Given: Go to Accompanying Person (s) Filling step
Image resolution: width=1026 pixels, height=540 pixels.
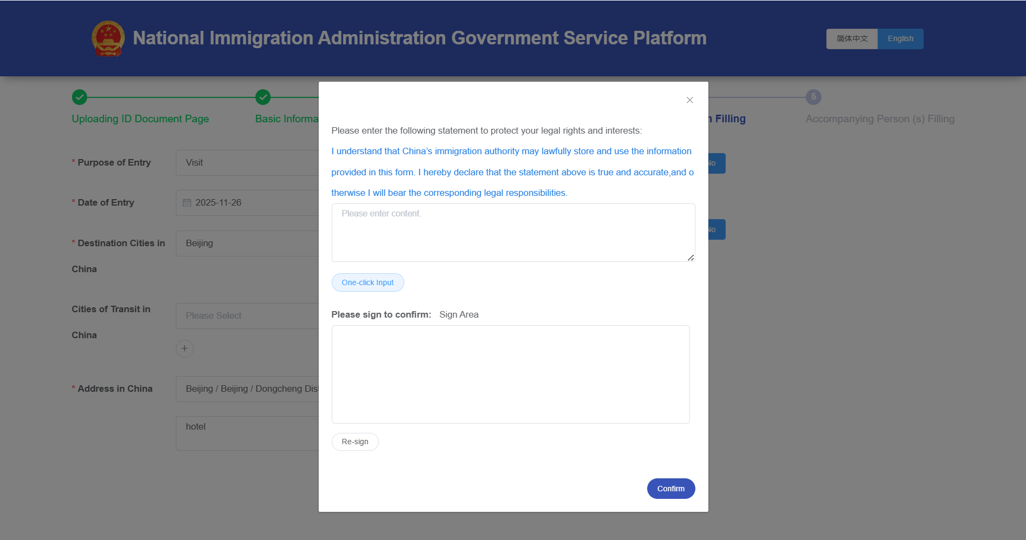Looking at the screenshot, I should pyautogui.click(x=879, y=119).
